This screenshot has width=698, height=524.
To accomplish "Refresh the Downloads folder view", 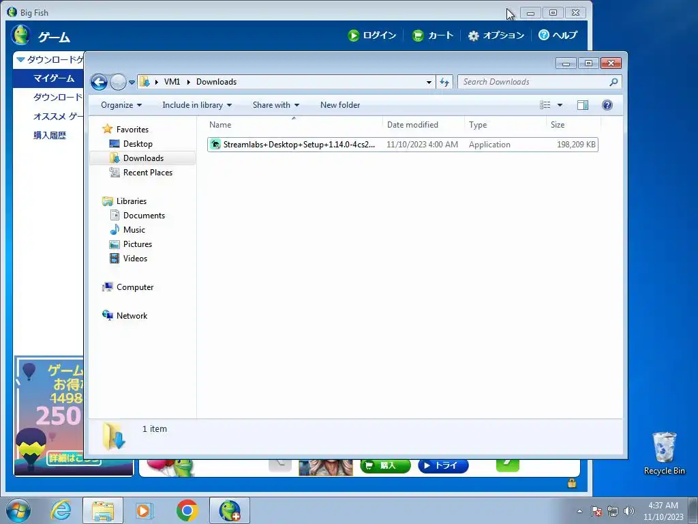I will tap(444, 82).
